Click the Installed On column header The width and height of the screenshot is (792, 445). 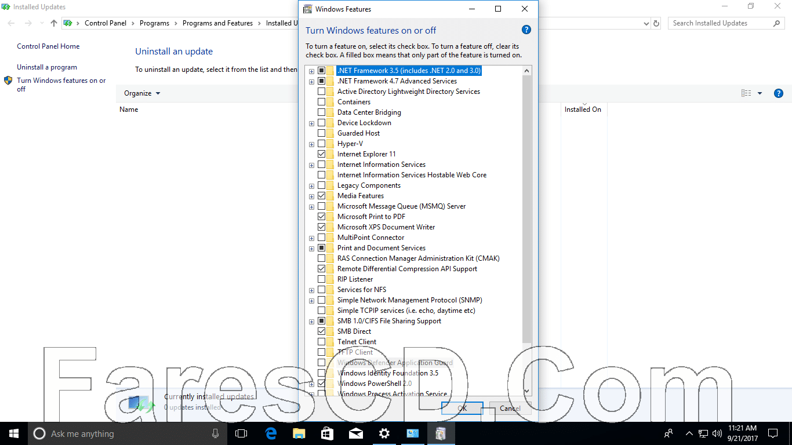click(583, 110)
